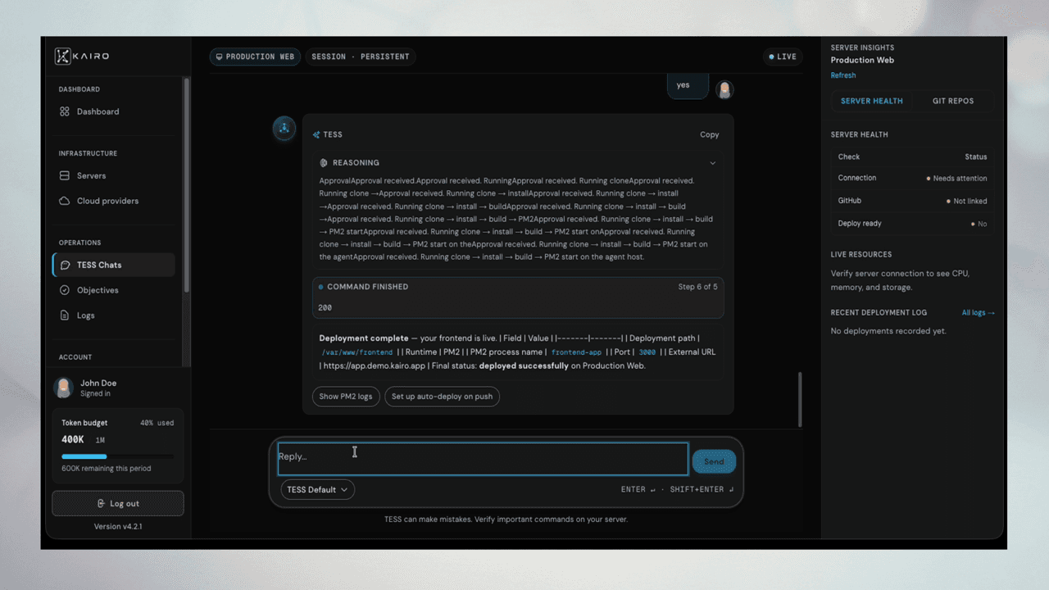This screenshot has height=590, width=1049.
Task: Click the Send button
Action: point(714,461)
